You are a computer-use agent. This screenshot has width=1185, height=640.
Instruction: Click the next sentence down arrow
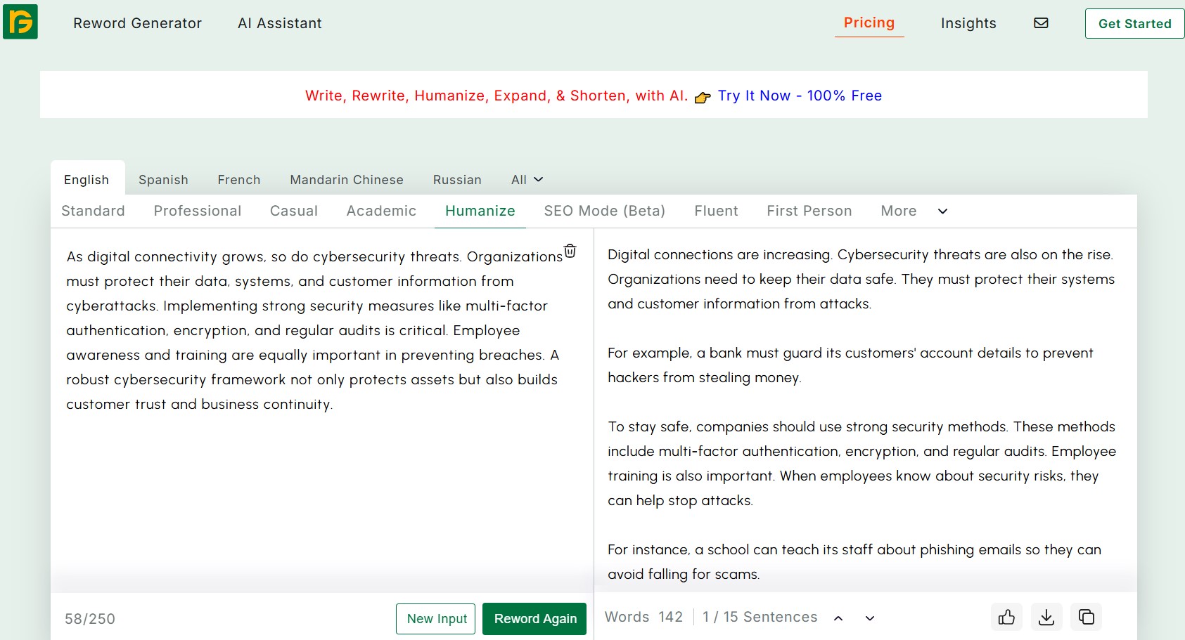click(870, 618)
